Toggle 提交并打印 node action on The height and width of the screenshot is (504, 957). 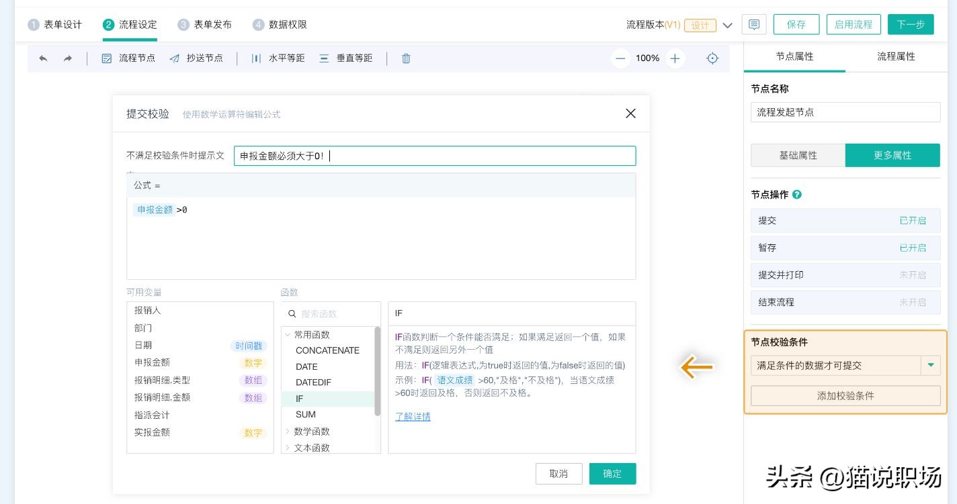tap(913, 275)
